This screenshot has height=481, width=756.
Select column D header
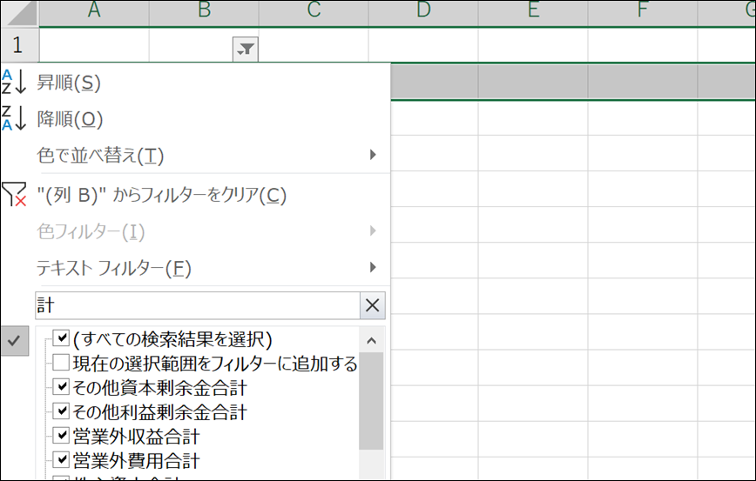click(423, 11)
